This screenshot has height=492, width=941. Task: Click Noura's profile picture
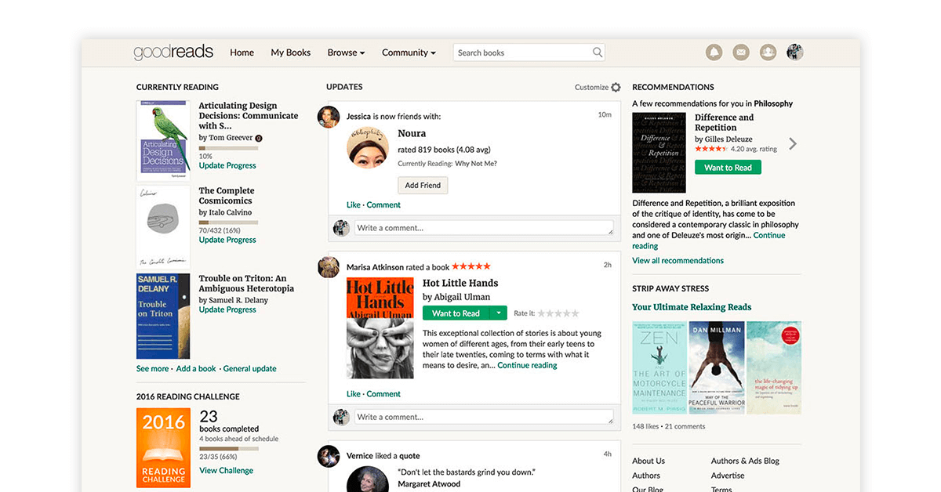(x=369, y=147)
